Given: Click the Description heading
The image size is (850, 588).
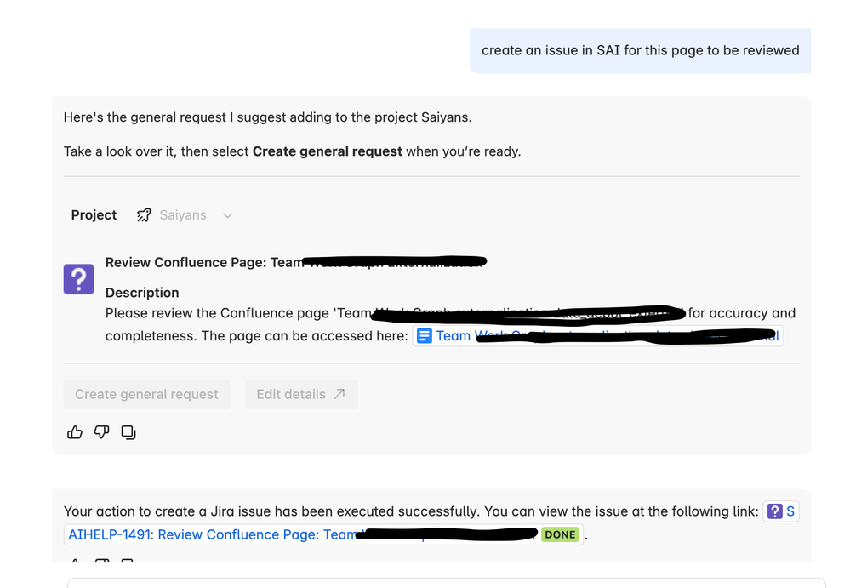Looking at the screenshot, I should pyautogui.click(x=142, y=293).
